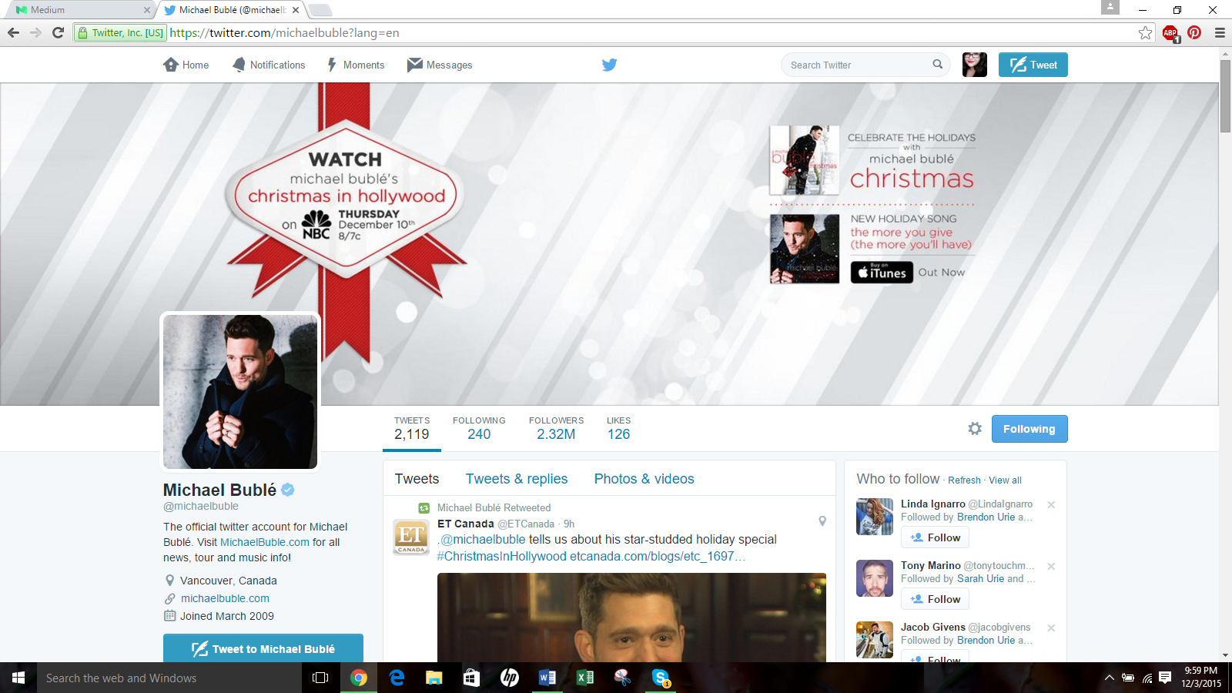1232x693 pixels.
Task: Click Tweet to Michael Bublé button
Action: tap(263, 648)
